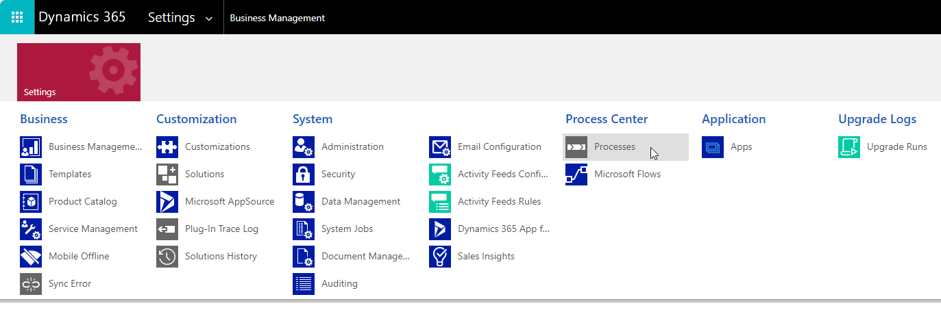This screenshot has height=310, width=941.
Task: Open the Solutions link
Action: (205, 174)
